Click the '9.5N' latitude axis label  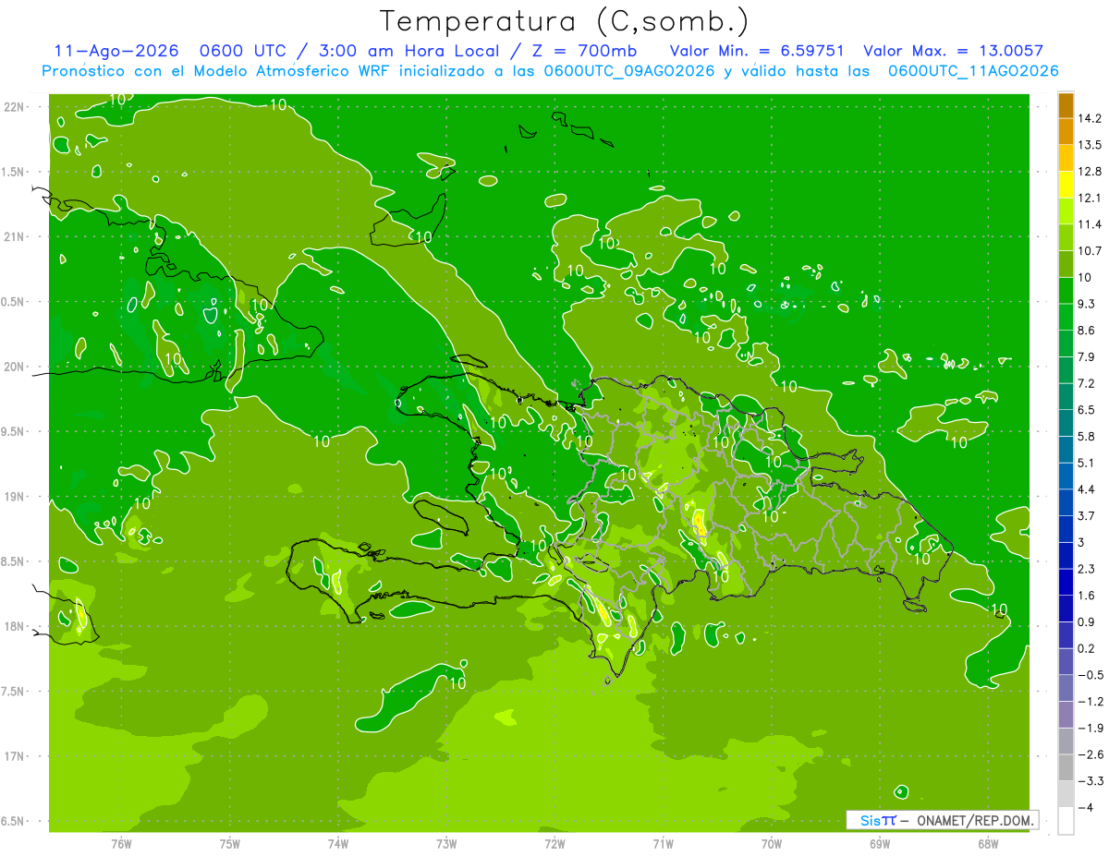click(13, 431)
